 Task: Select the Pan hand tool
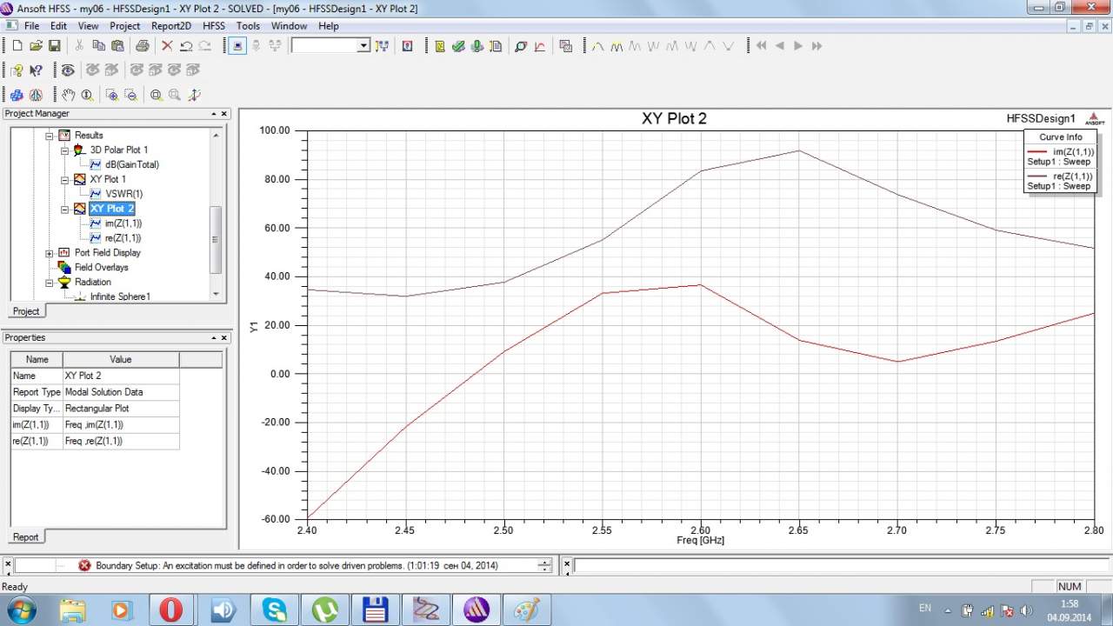click(68, 95)
